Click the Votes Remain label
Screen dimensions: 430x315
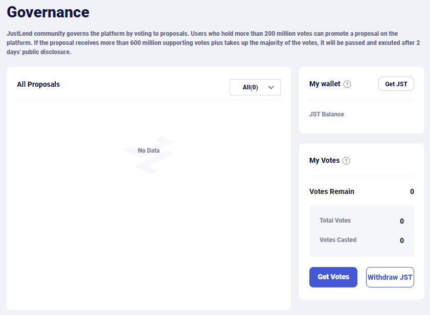(331, 191)
